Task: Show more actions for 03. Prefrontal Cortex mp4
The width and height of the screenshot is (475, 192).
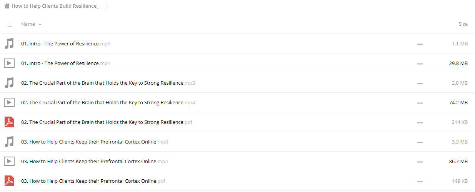Action: (x=420, y=162)
